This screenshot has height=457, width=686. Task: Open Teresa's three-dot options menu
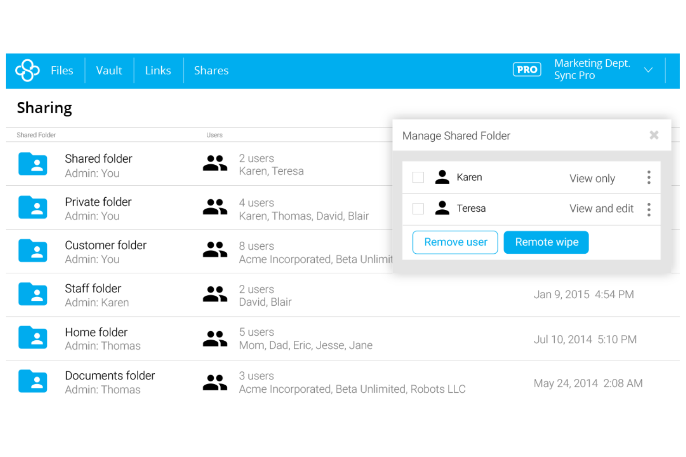[648, 209]
